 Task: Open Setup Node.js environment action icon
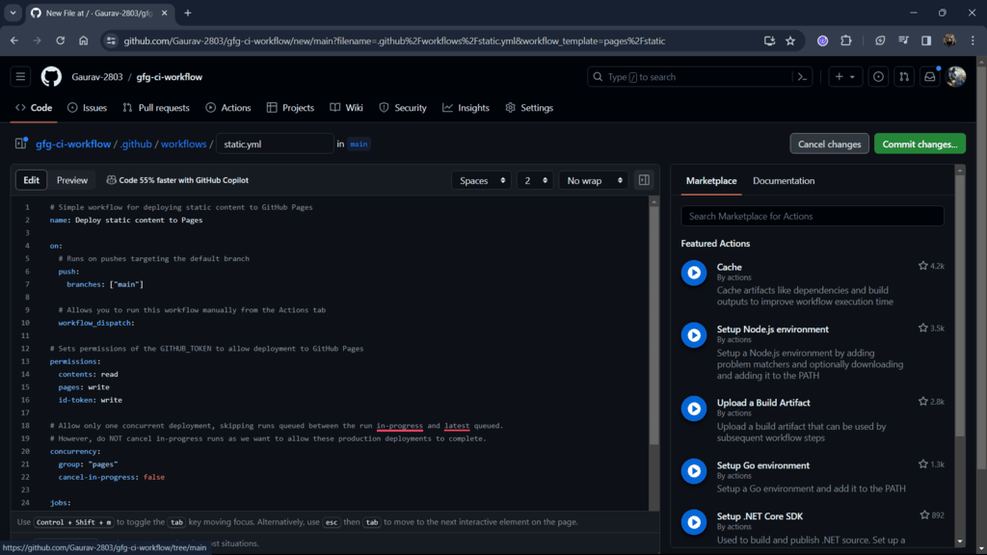pos(694,334)
